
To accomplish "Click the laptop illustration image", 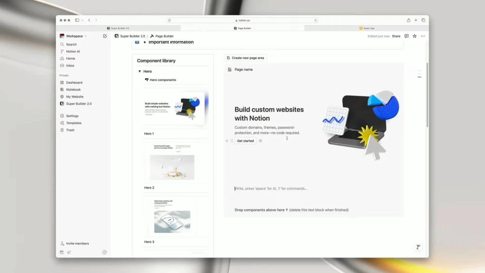I will click(x=361, y=125).
